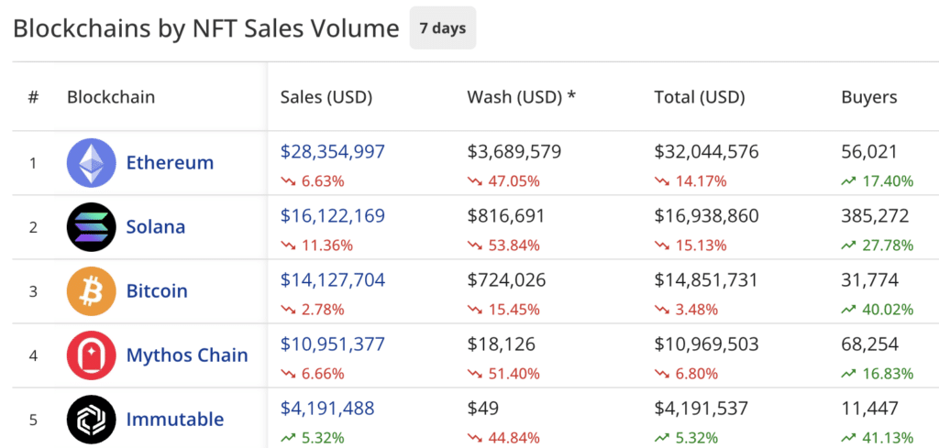Click Solana wash change 53.84%

tap(503, 246)
